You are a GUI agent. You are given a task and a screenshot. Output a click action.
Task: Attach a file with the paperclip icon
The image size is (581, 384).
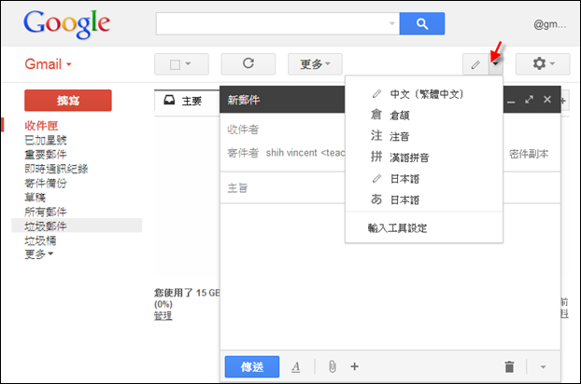coord(333,366)
